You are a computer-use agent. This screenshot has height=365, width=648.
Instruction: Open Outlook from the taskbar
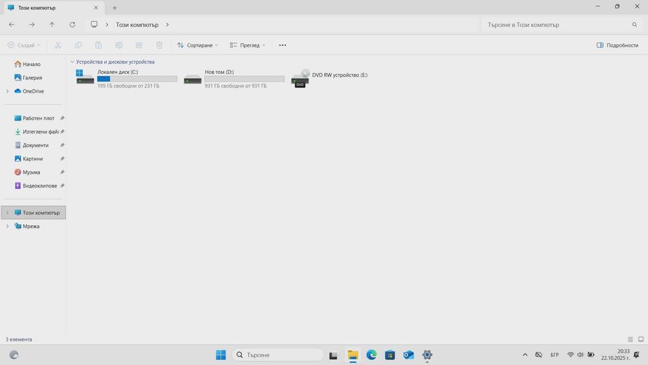[x=408, y=355]
